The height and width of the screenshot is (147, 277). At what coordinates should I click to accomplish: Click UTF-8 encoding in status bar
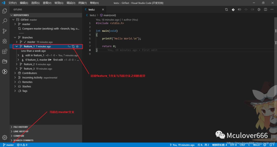pyautogui.click(x=233, y=145)
